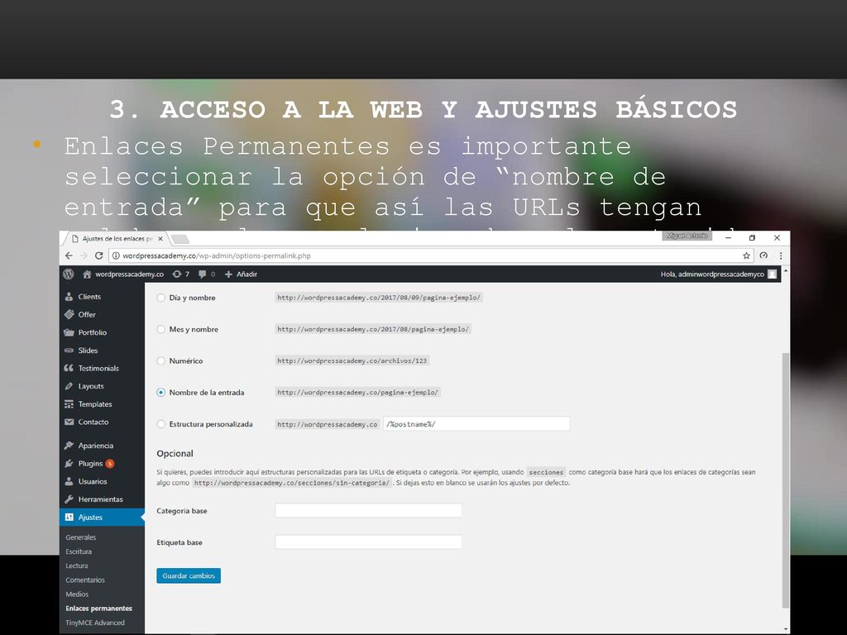Open a new tab button
The width and height of the screenshot is (847, 635).
tap(179, 238)
